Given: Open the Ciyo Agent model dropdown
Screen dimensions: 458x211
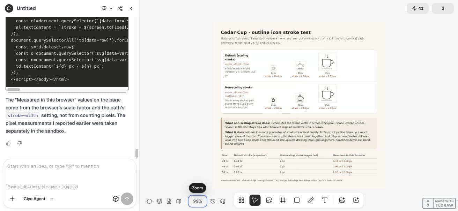Looking at the screenshot, I should 39,199.
